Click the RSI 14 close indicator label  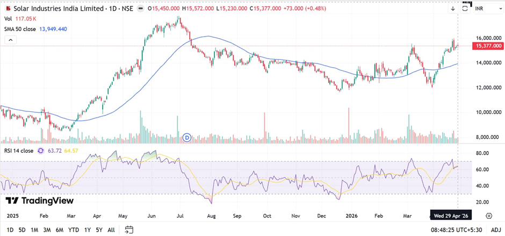[x=18, y=151]
